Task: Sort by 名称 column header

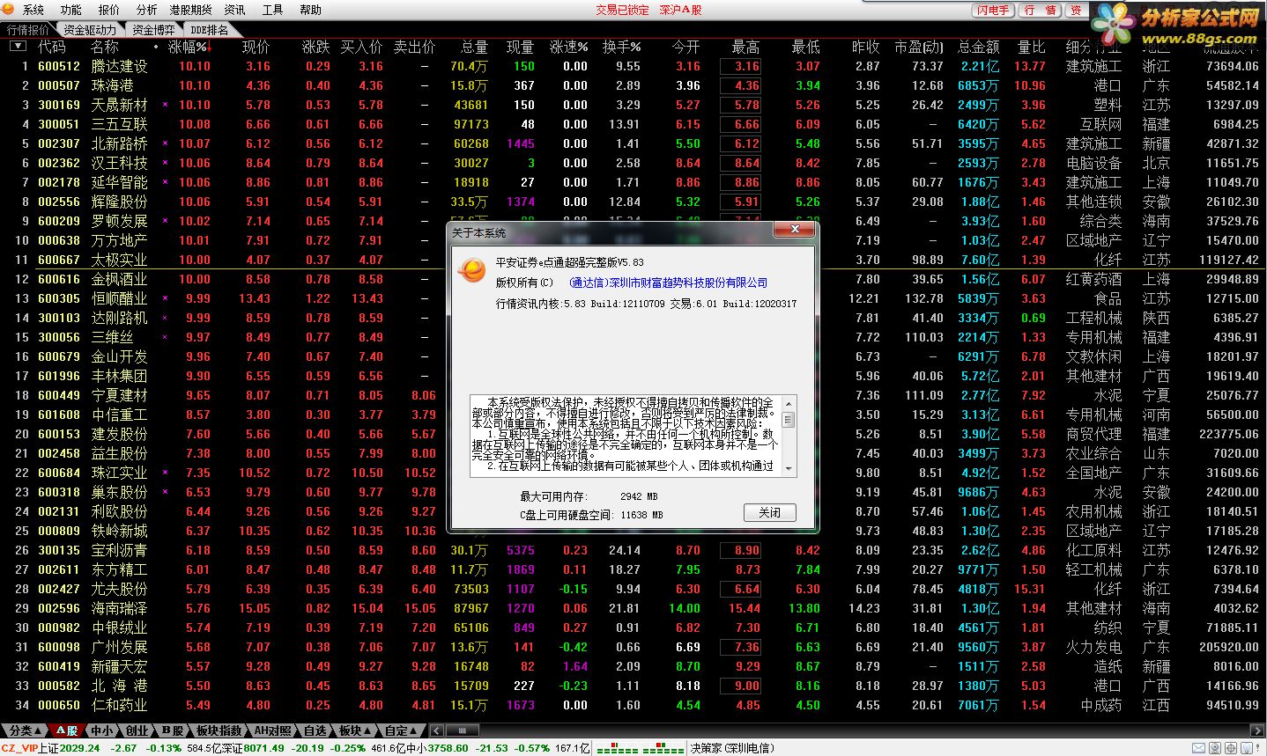Action: click(x=104, y=47)
